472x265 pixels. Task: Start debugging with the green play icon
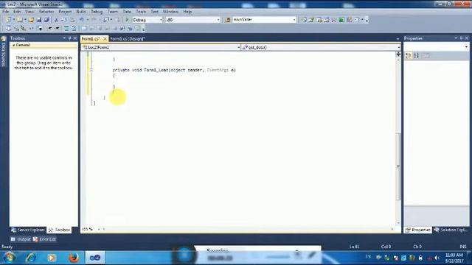(127, 20)
